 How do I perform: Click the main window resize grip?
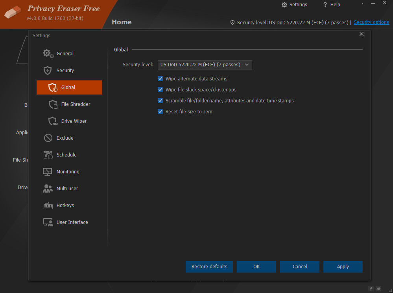coord(391,290)
